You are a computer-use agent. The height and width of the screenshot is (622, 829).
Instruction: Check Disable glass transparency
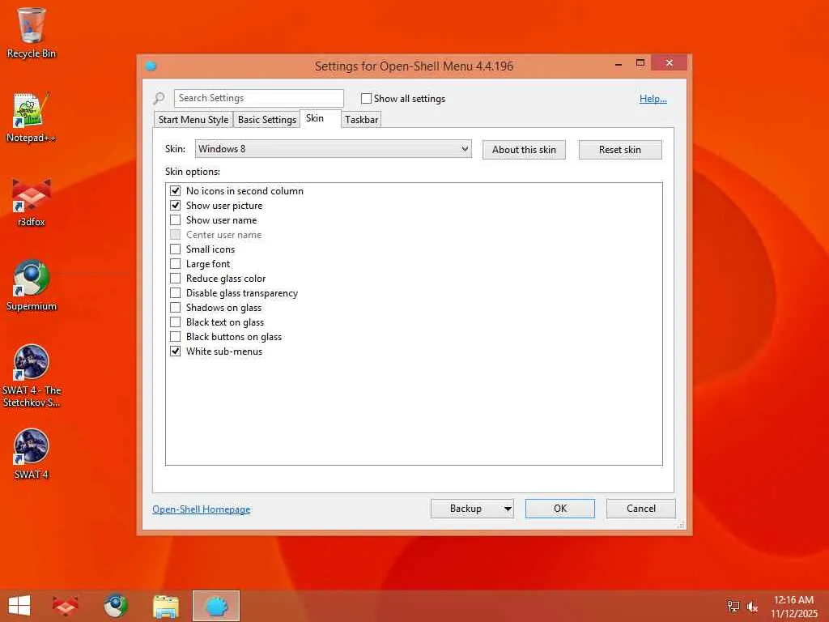(175, 293)
